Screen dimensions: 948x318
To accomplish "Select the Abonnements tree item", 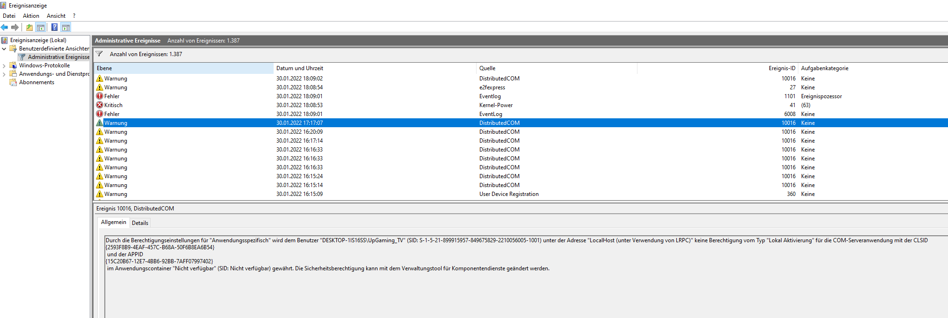I will coord(36,82).
